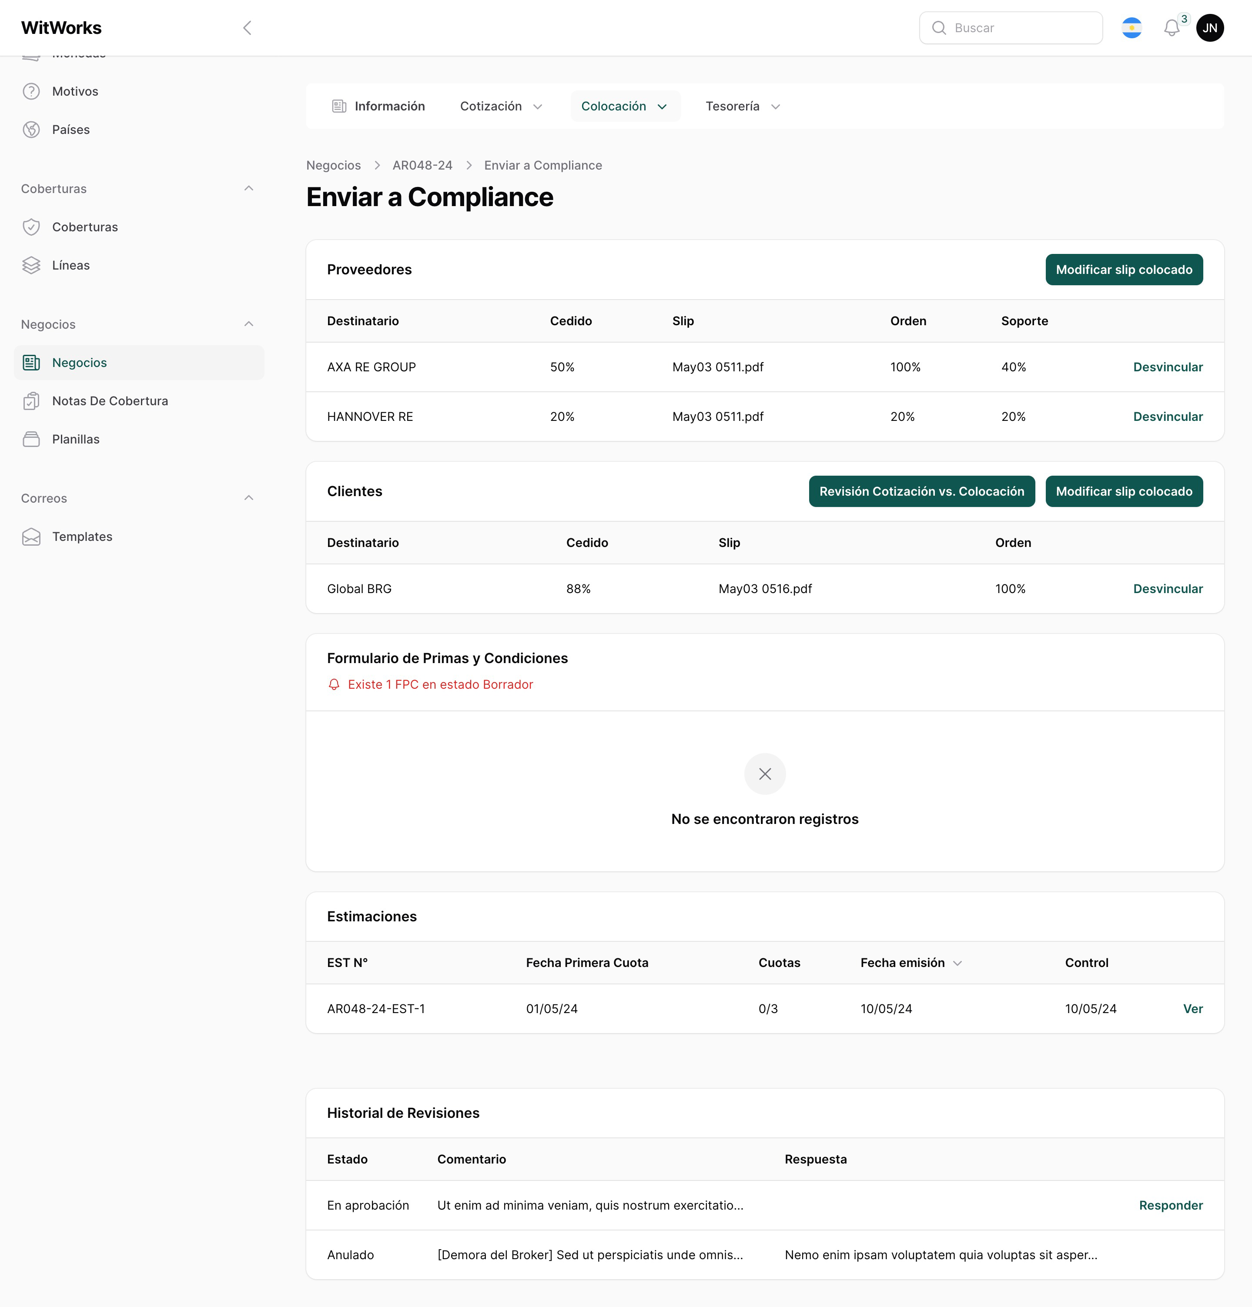Click the 0/3 cuotas value
Viewport: 1252px width, 1307px height.
pos(768,1009)
